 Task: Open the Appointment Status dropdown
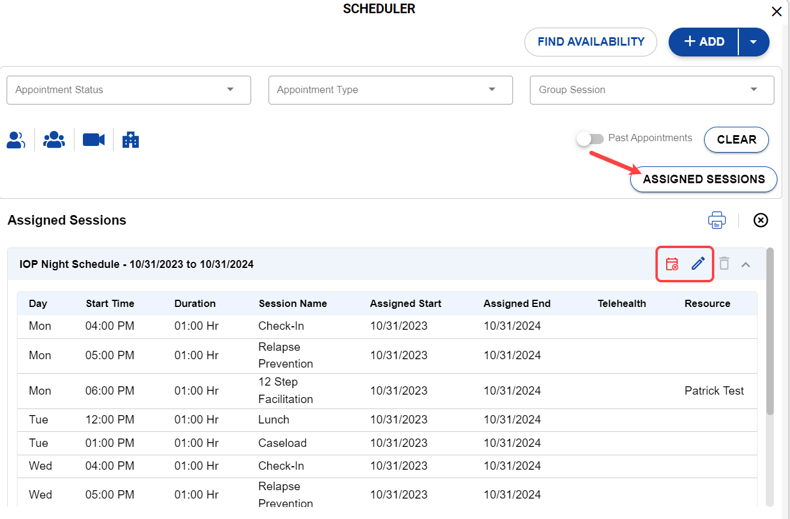click(129, 90)
